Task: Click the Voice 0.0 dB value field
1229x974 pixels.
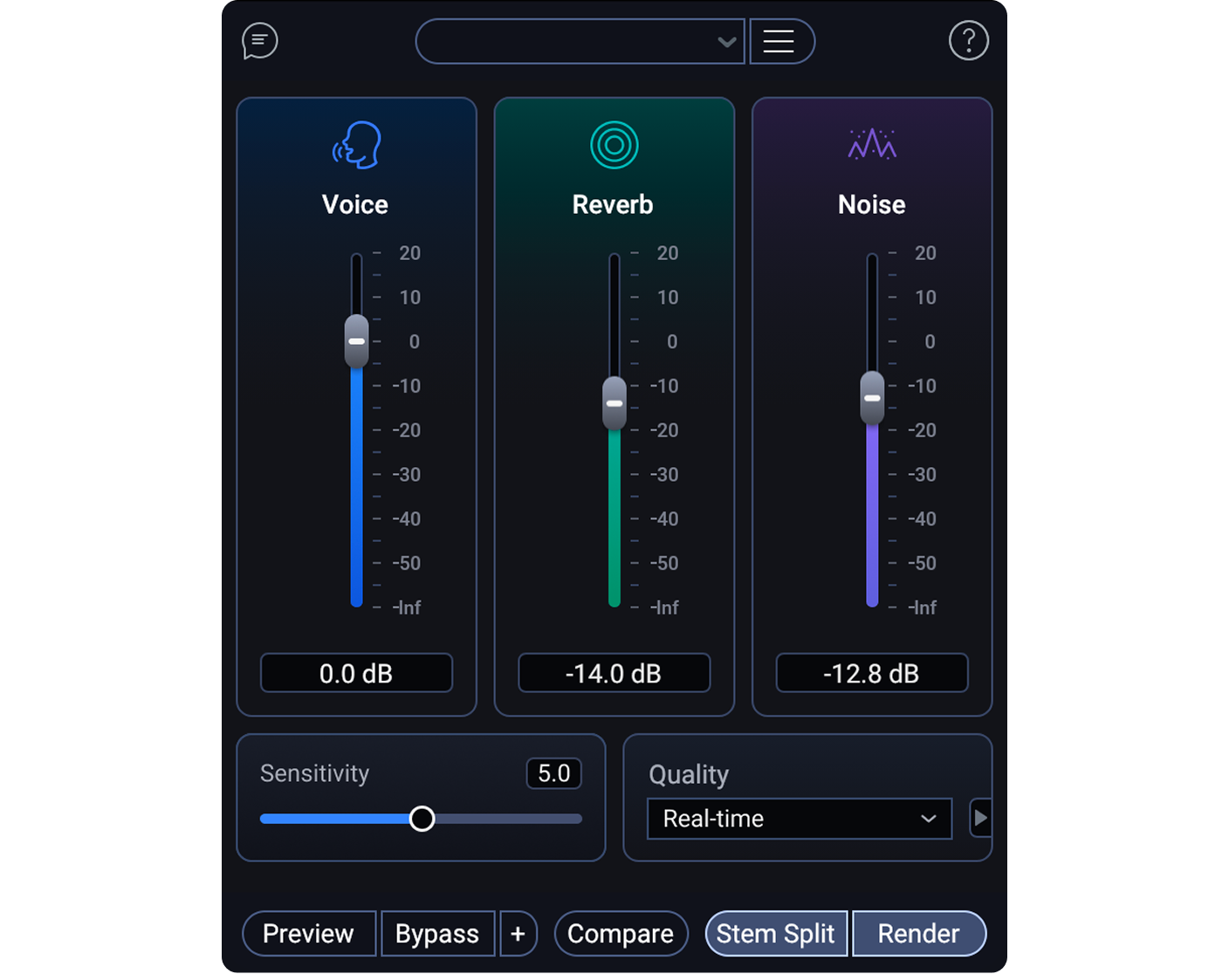Action: point(355,673)
